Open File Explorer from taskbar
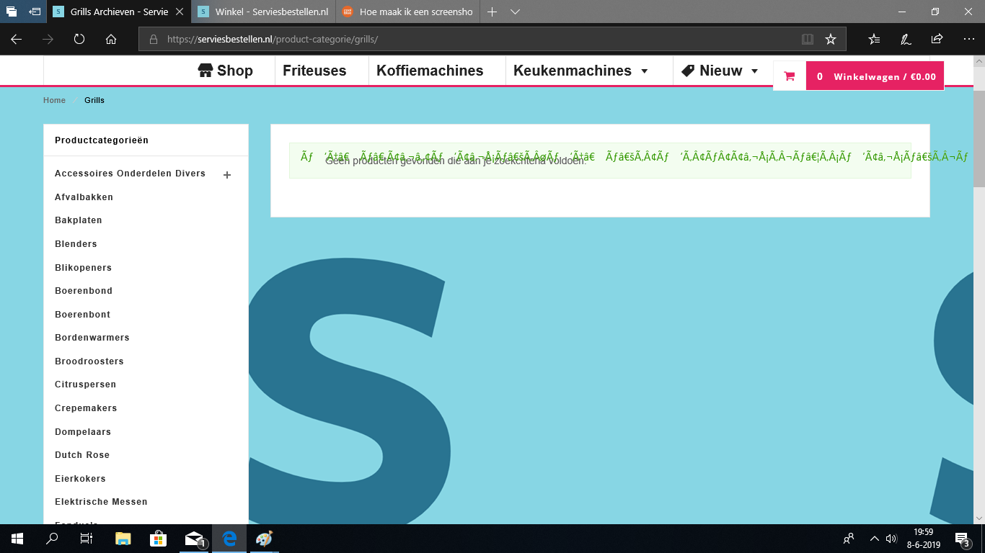 click(123, 539)
